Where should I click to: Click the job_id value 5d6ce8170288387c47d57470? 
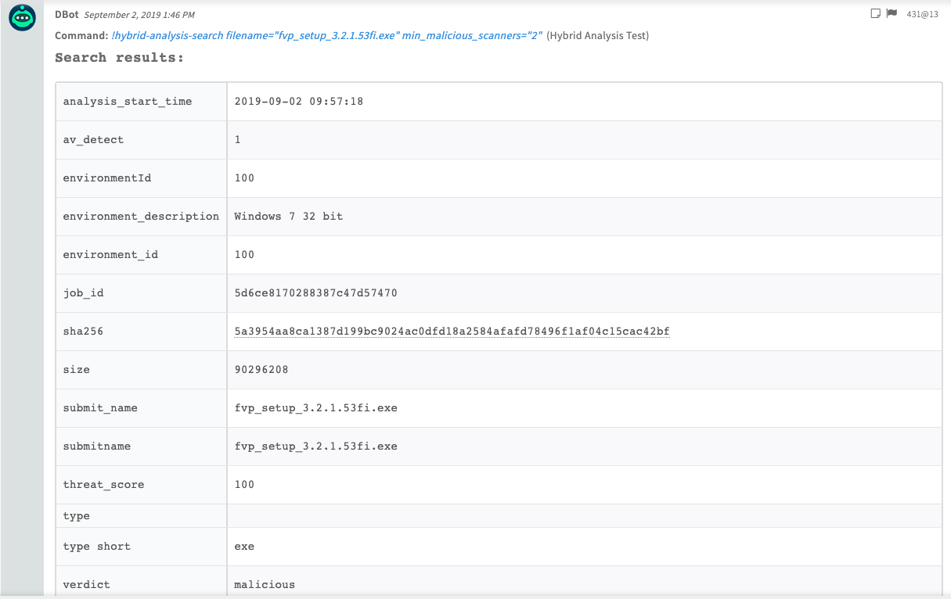pos(316,293)
